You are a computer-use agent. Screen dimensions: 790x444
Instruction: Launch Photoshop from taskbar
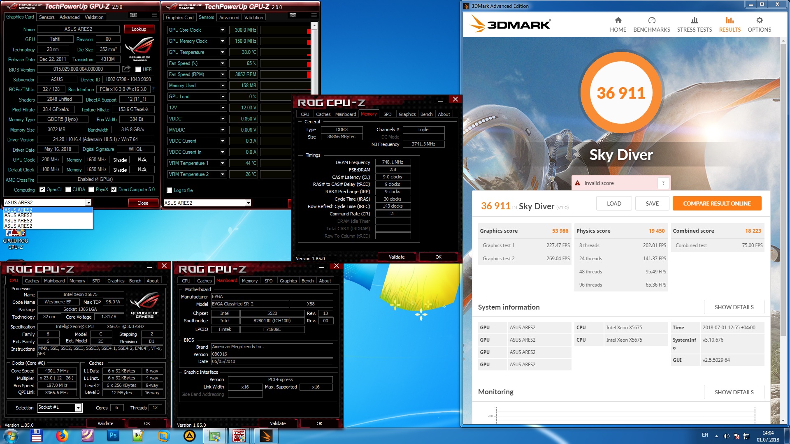tap(113, 436)
